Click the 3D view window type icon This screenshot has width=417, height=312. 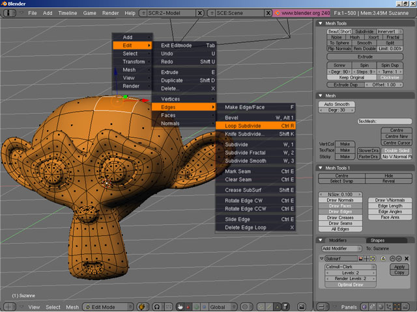tap(9, 307)
